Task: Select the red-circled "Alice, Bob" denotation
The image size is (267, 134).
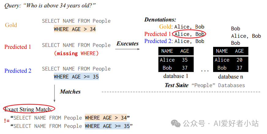Action: [x=189, y=34]
